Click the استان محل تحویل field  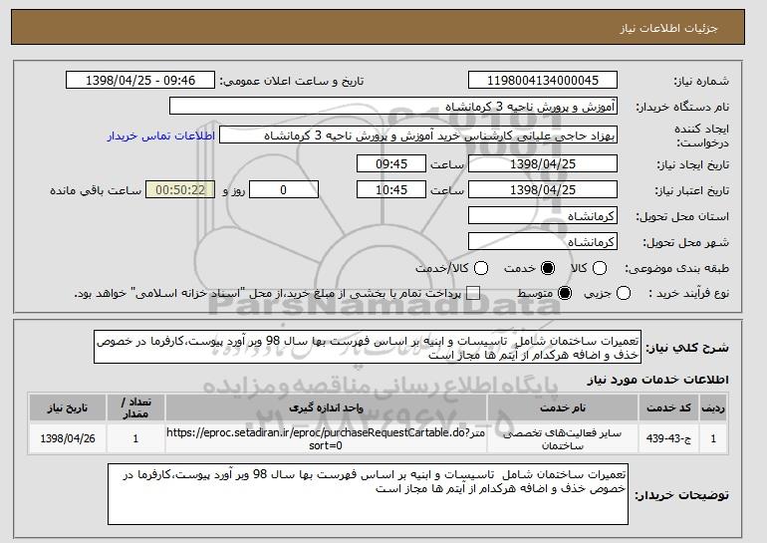pyautogui.click(x=543, y=216)
